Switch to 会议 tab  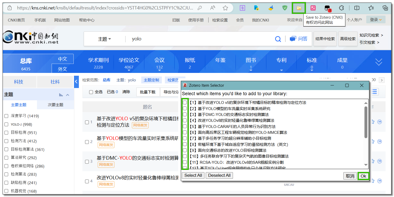pyautogui.click(x=159, y=63)
